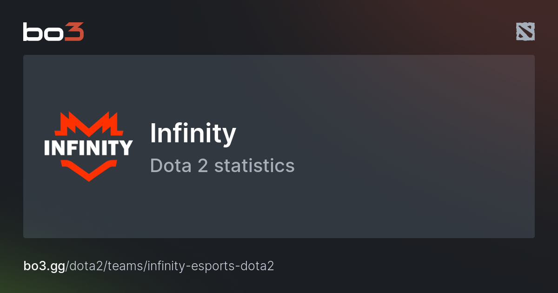Screen dimensions: 558x293
Task: Open the Infinity team name heading
Action: [x=193, y=133]
